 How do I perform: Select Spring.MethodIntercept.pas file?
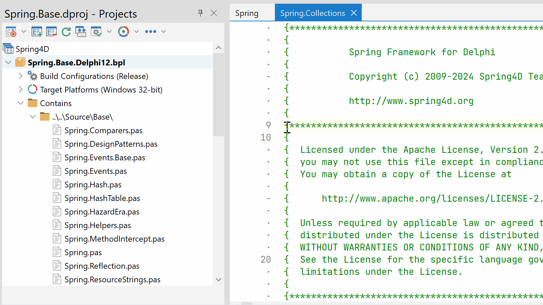tap(114, 239)
